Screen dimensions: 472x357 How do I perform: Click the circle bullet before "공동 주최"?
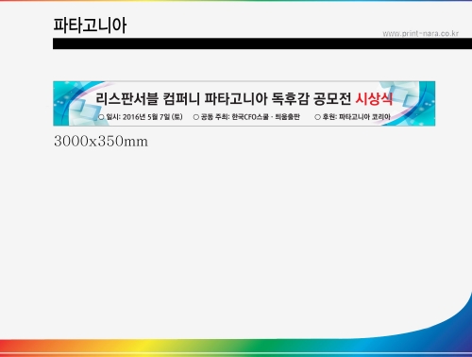pos(196,117)
